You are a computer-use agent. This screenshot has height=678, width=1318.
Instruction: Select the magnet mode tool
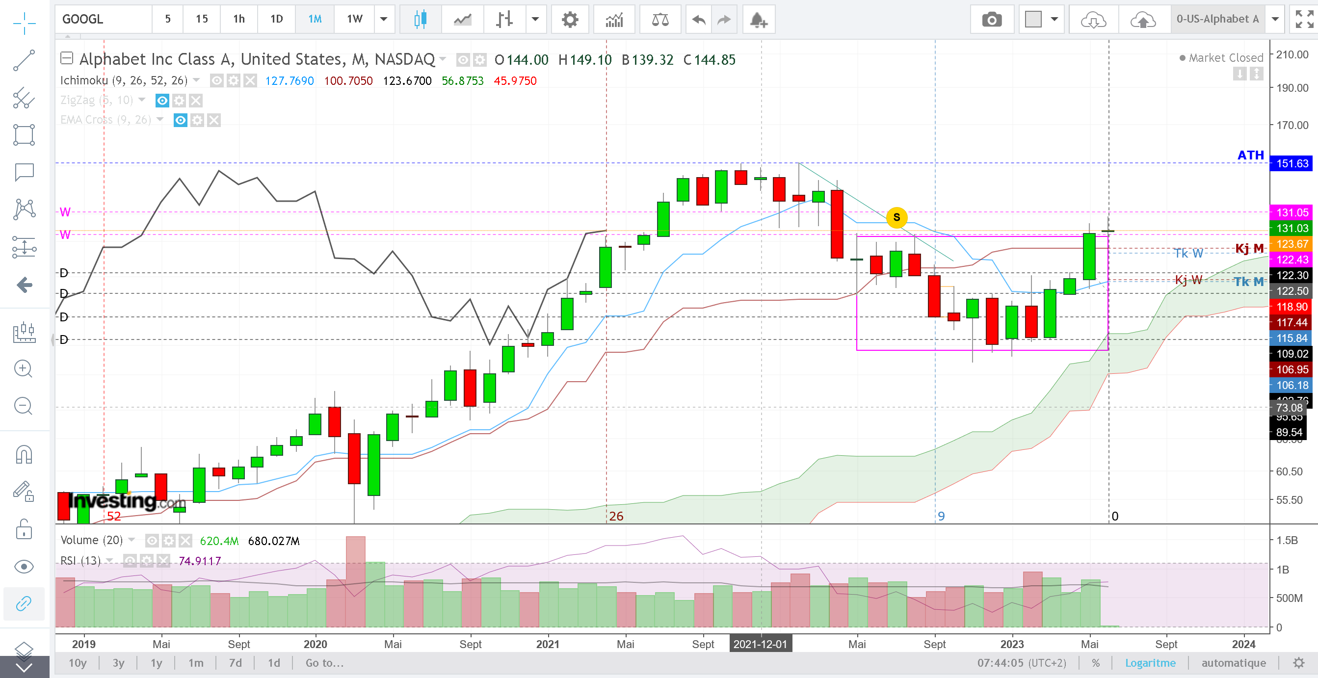point(24,454)
